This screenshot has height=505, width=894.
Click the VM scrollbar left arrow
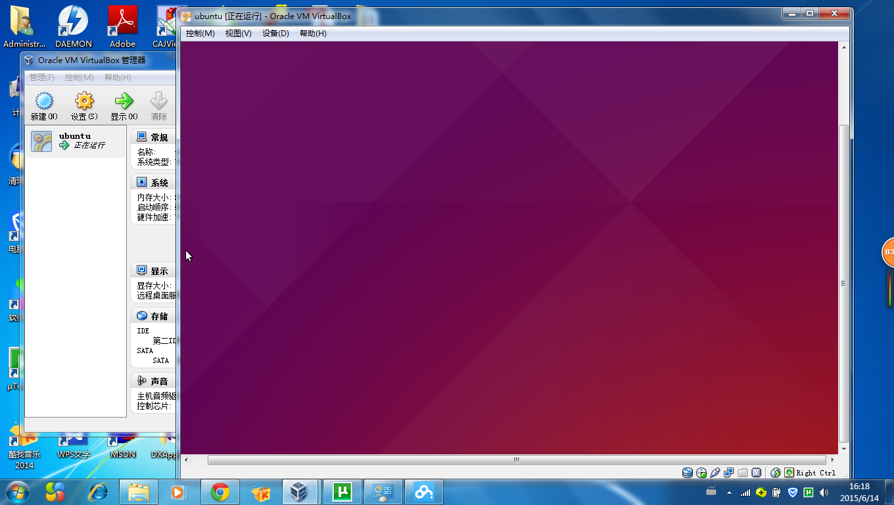(186, 460)
